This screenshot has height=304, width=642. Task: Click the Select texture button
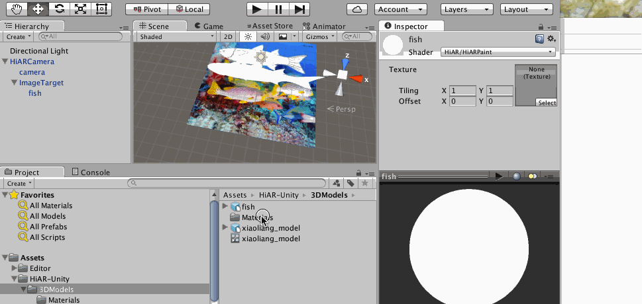click(x=547, y=103)
